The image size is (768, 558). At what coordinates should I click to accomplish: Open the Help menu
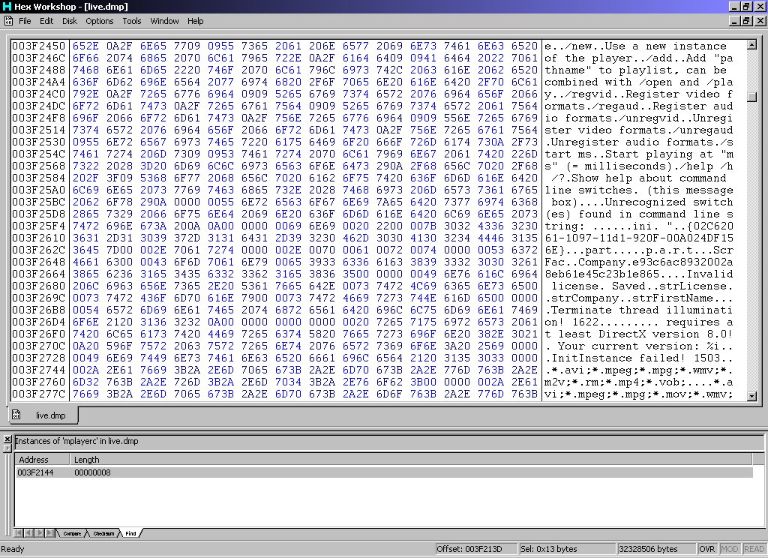[195, 21]
